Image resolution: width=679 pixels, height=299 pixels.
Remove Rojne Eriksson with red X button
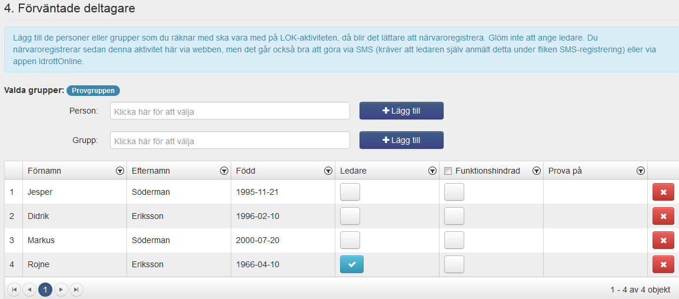(x=663, y=264)
